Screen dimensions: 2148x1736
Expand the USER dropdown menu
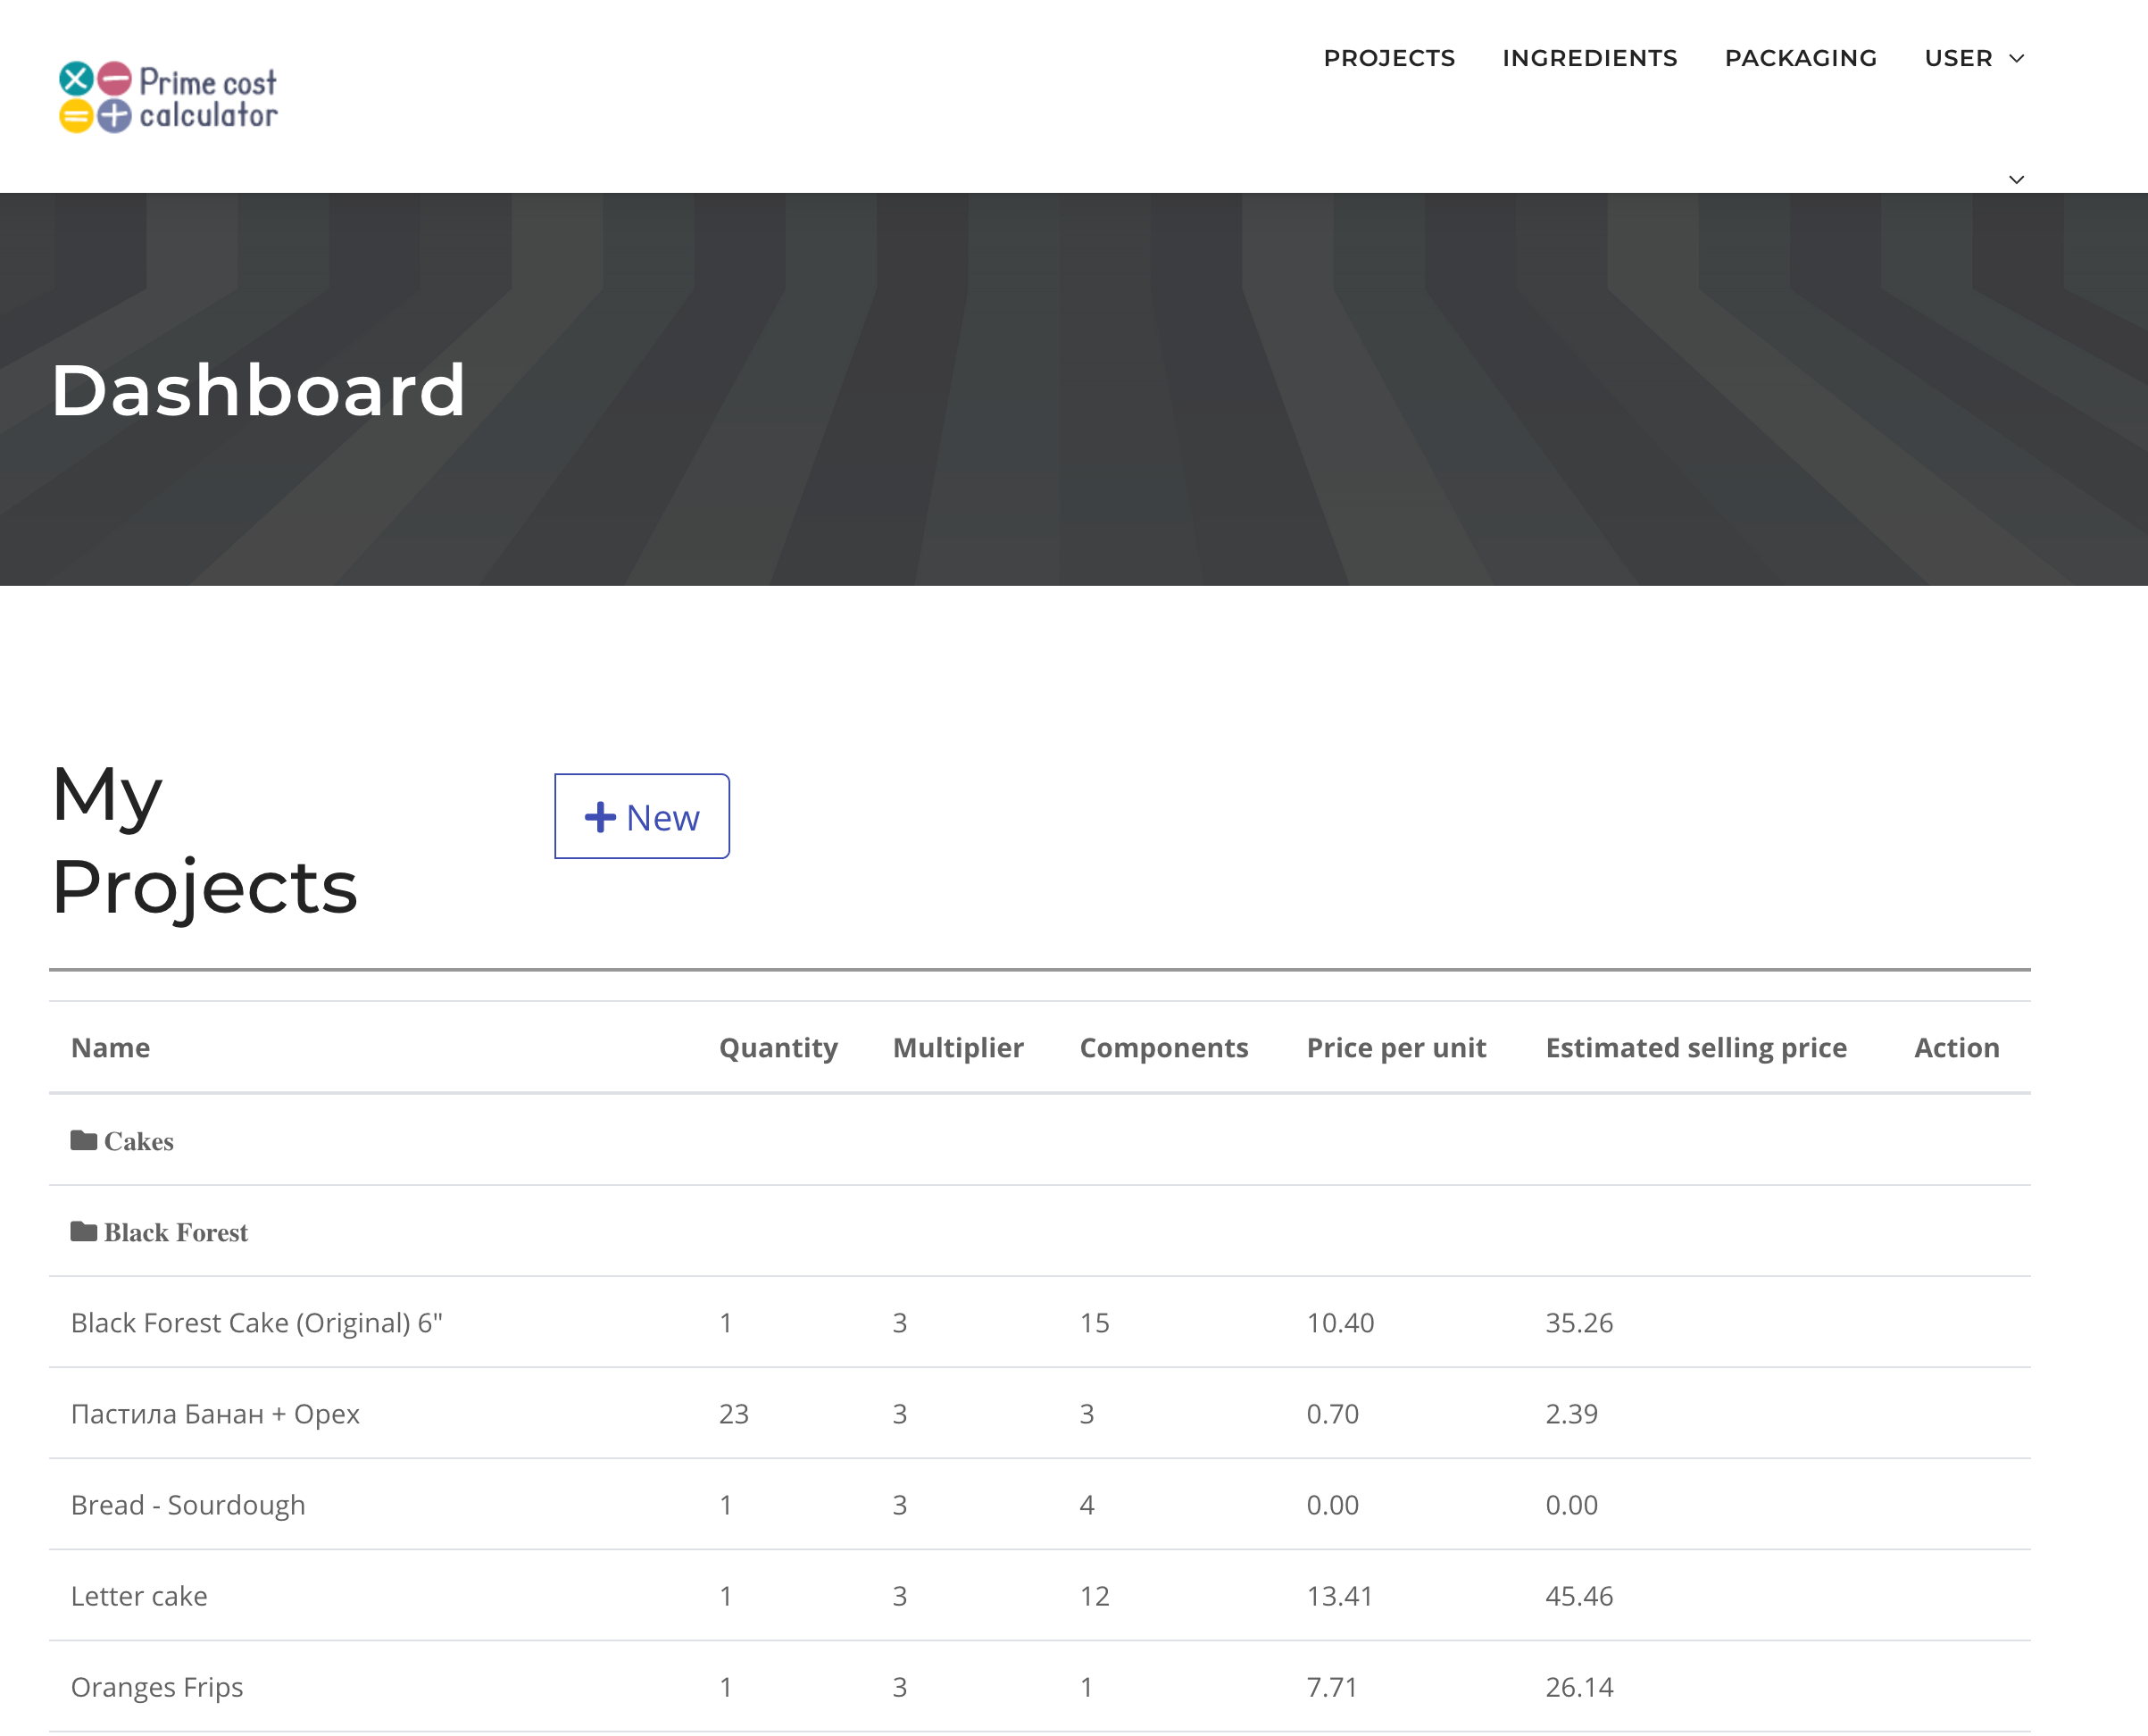1973,58
